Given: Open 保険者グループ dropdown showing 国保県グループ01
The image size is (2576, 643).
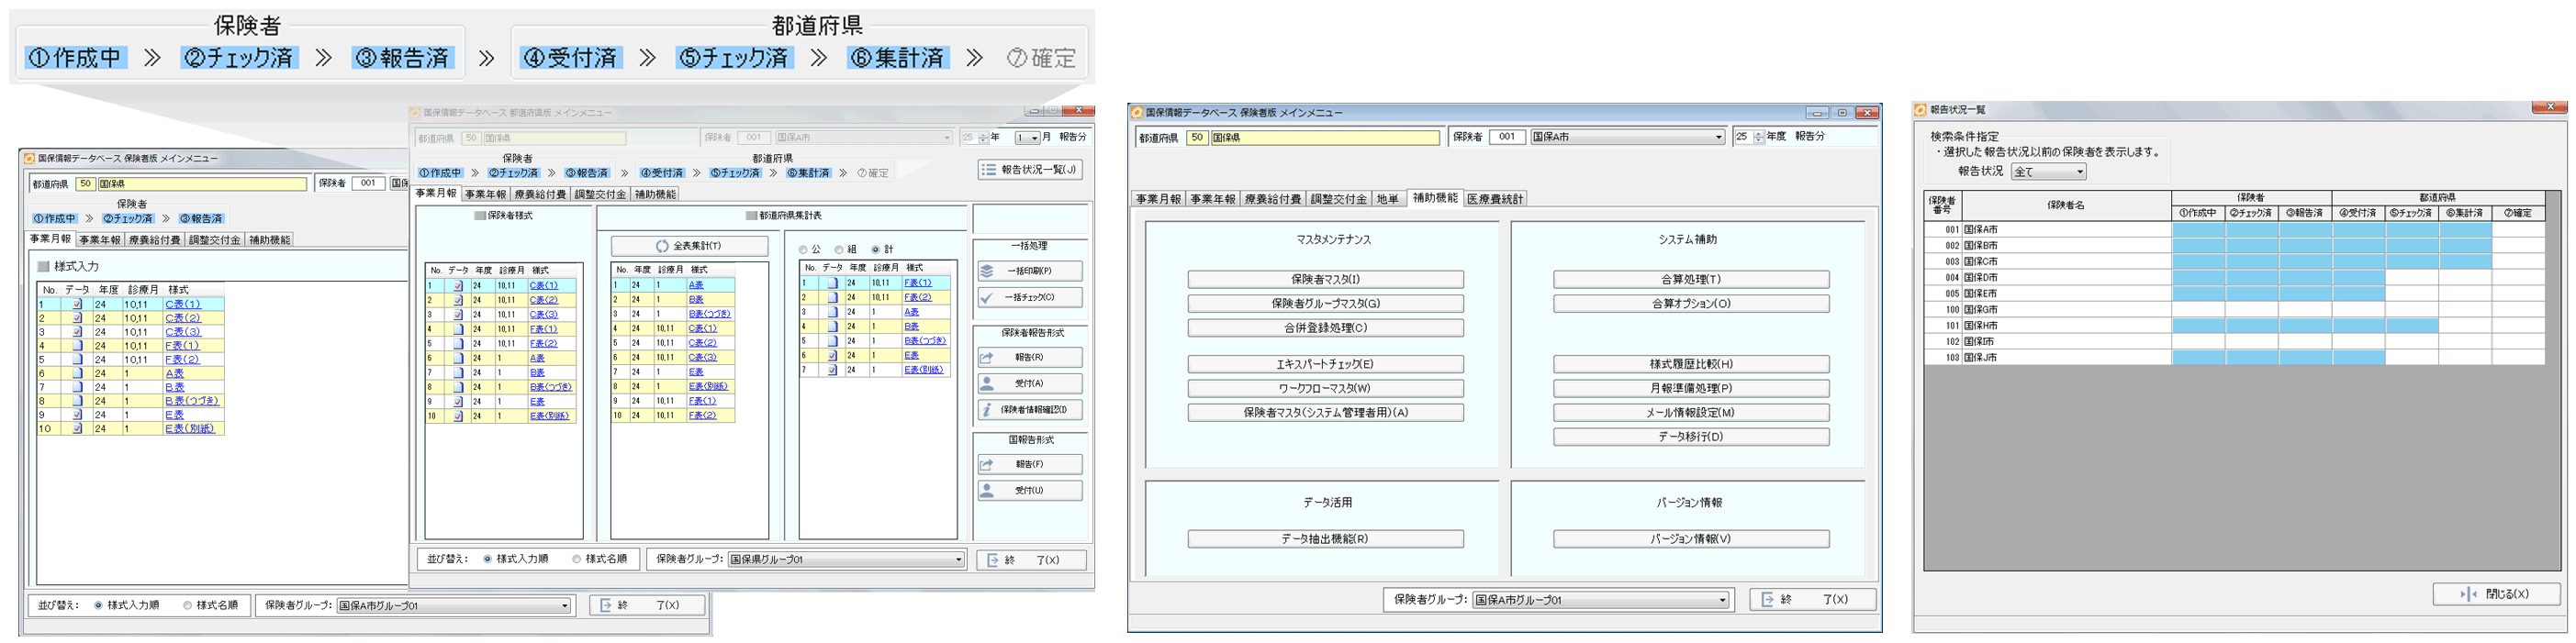Looking at the screenshot, I should click(846, 560).
